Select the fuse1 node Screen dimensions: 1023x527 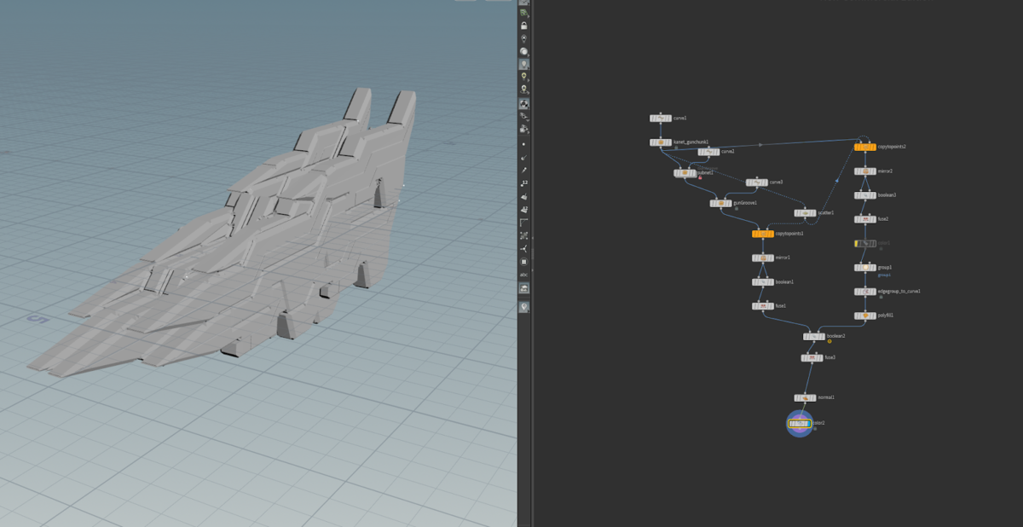point(763,305)
